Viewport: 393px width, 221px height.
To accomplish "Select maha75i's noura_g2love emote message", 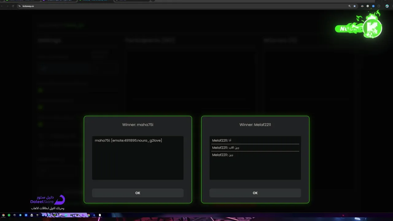I will [128, 140].
